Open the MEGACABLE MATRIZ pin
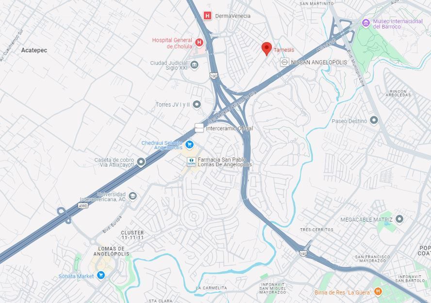Viewport: 431px width, 303px height. [x=399, y=219]
